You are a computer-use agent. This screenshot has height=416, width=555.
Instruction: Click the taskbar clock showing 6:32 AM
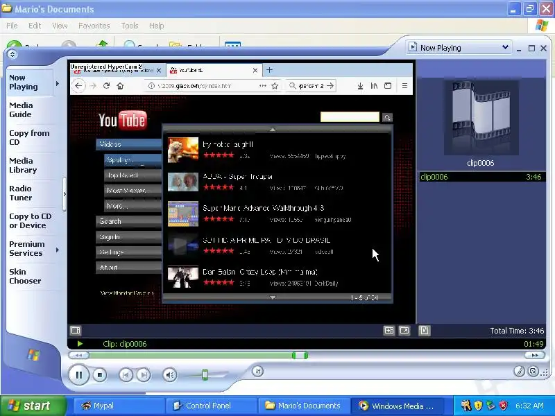[529, 406]
